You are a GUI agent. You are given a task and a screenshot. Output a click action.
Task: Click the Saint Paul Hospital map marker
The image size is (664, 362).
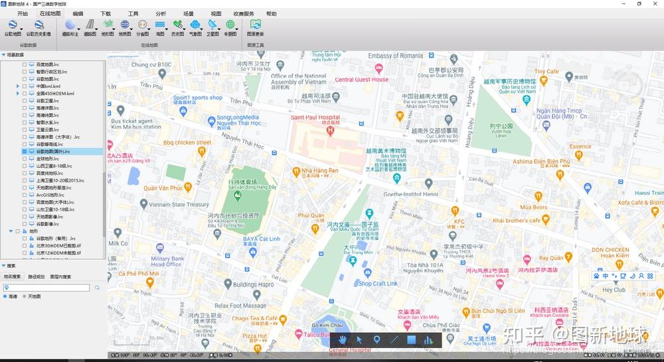click(330, 131)
